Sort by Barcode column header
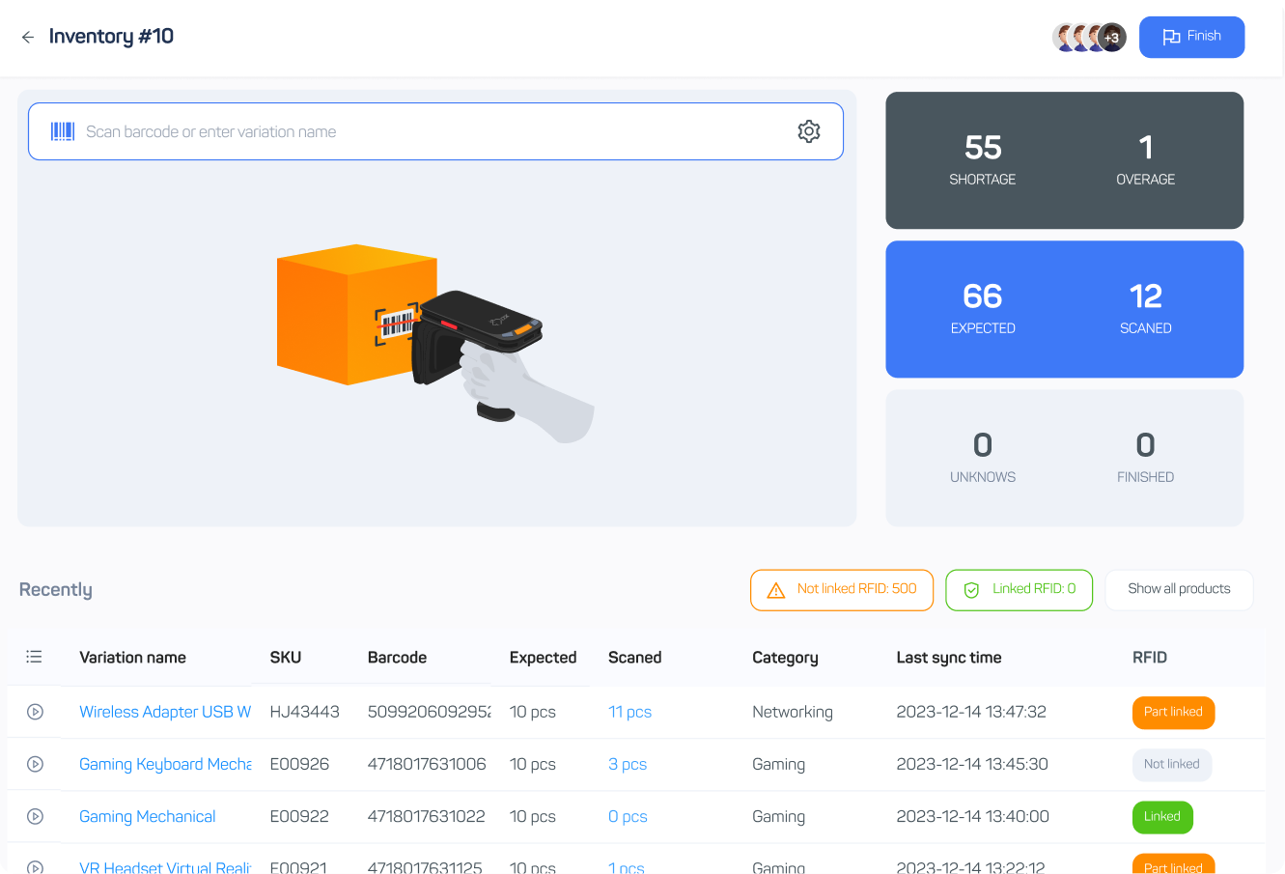The image size is (1285, 874). 397,658
